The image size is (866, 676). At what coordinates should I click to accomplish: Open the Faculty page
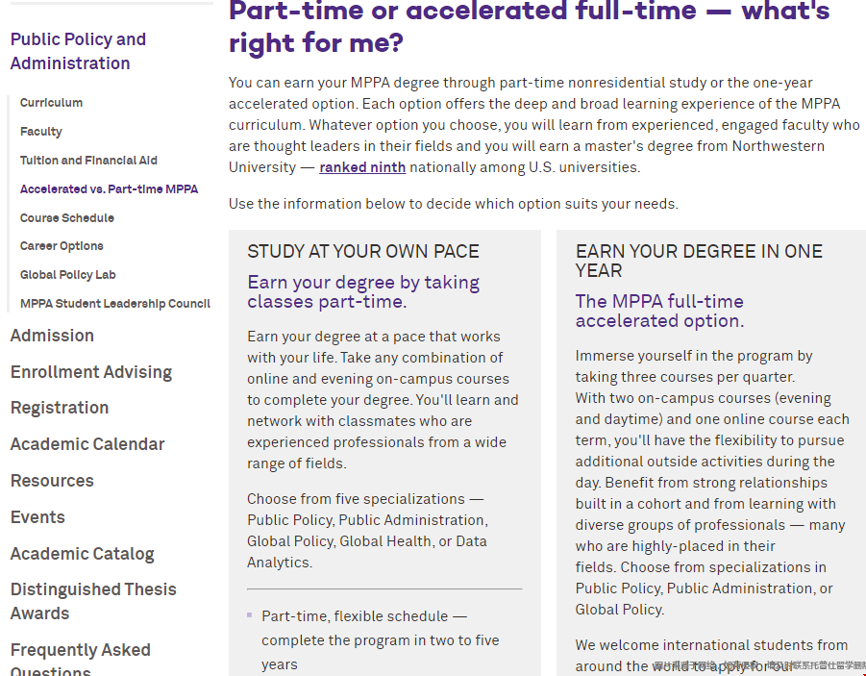coord(41,132)
